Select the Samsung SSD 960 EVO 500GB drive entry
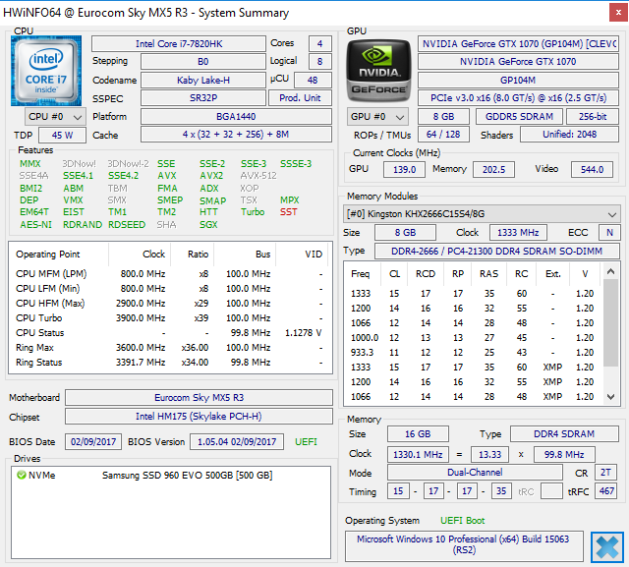Screen dimensions: 629x567 170,476
